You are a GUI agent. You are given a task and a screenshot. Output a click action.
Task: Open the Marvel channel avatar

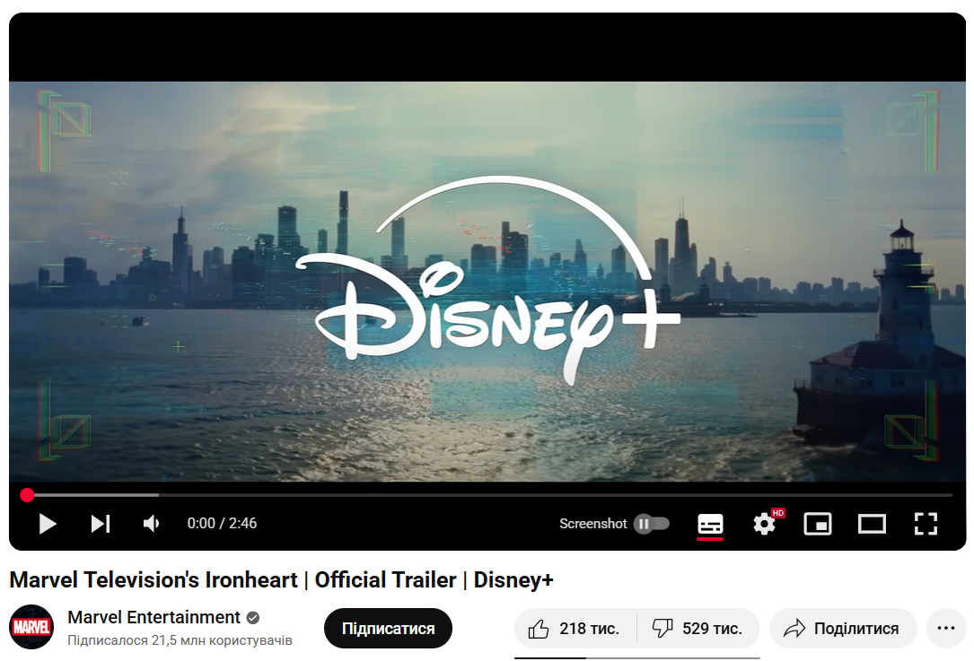[x=31, y=627]
